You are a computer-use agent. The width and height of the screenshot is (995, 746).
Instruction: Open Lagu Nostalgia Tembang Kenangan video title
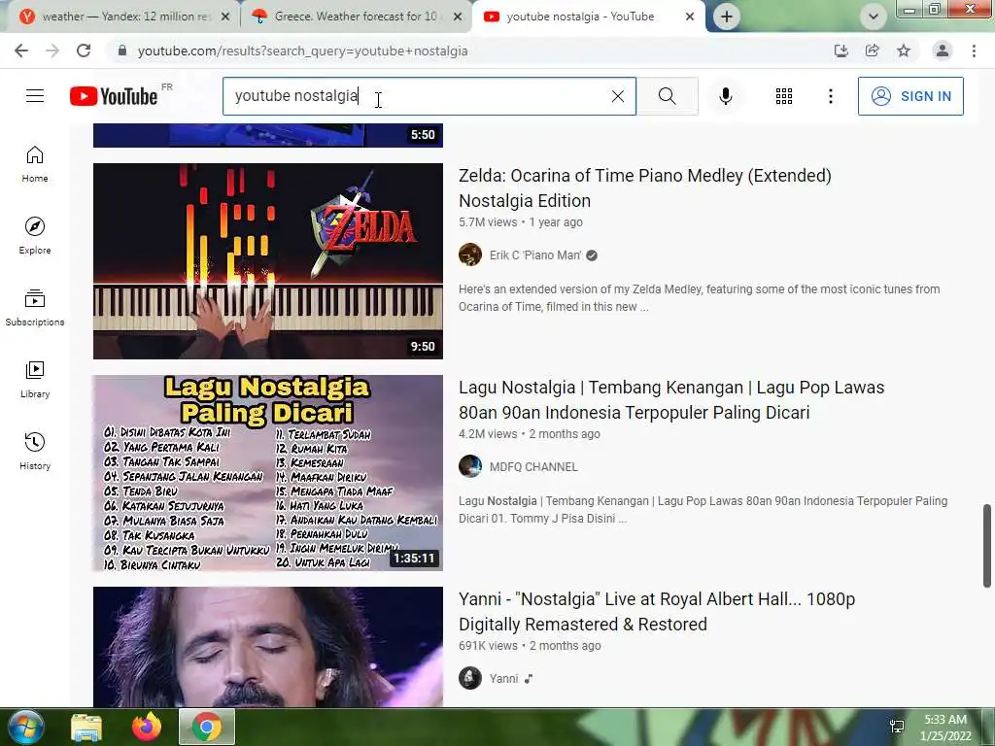tap(671, 399)
